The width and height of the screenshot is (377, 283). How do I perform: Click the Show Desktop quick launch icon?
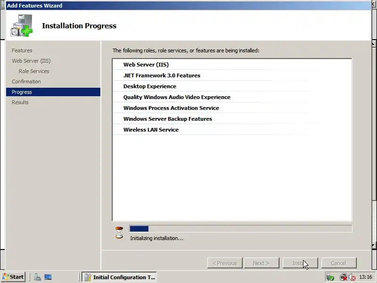[x=48, y=277]
